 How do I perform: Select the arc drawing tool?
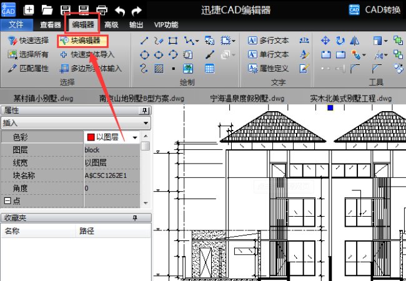[172, 54]
